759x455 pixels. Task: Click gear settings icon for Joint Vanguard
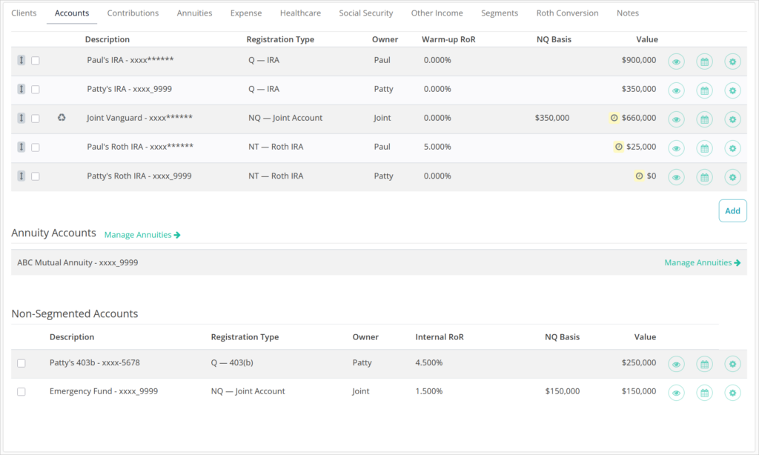tap(732, 119)
